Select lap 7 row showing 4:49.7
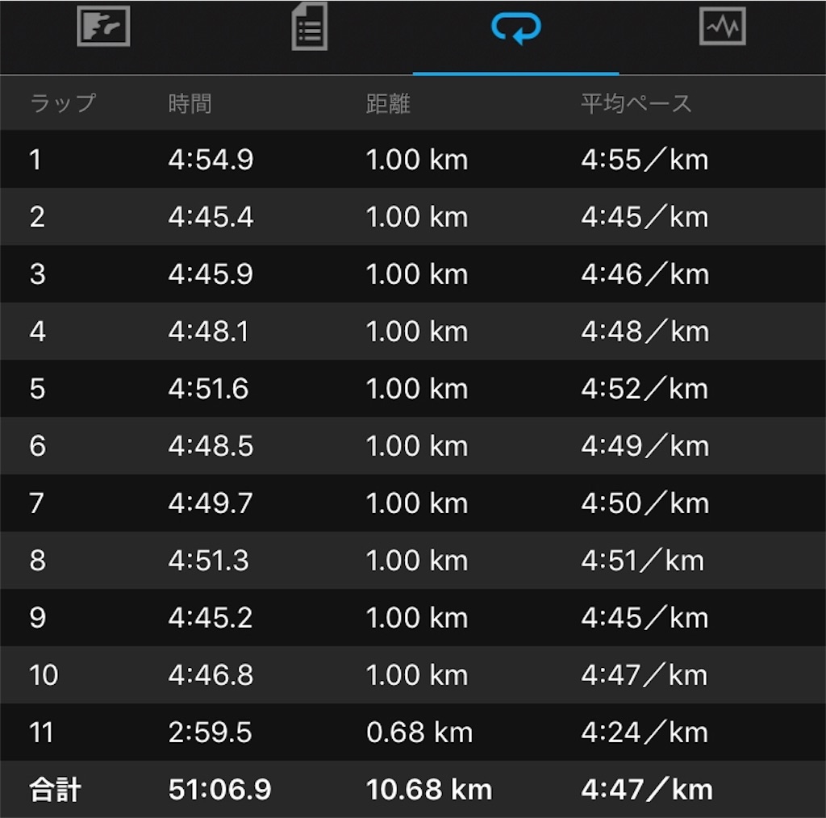Image resolution: width=826 pixels, height=818 pixels. coord(413,503)
